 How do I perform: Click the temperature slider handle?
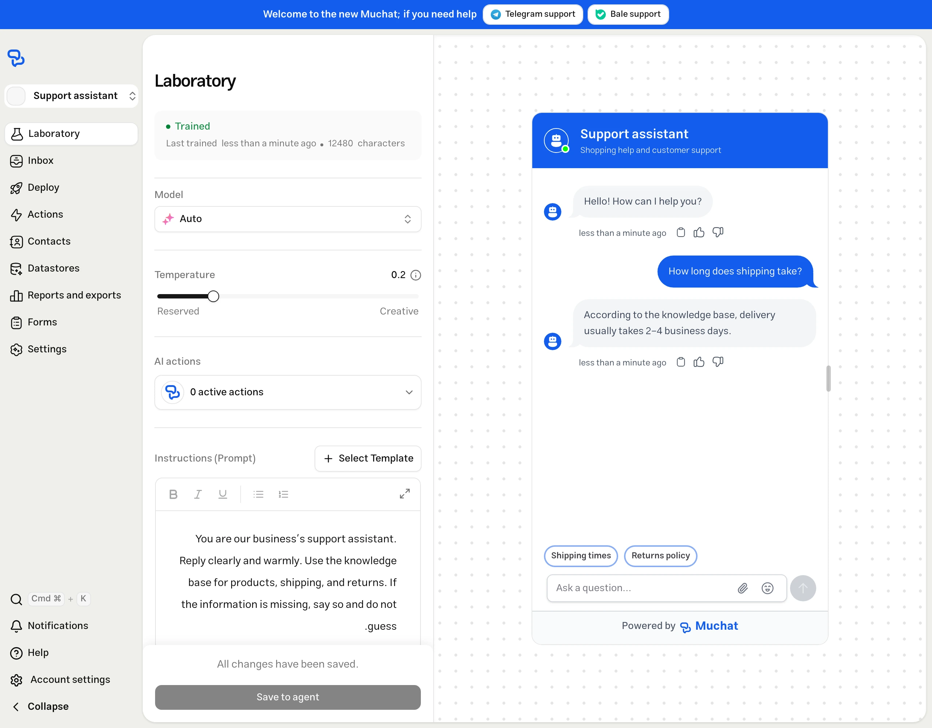pyautogui.click(x=213, y=296)
